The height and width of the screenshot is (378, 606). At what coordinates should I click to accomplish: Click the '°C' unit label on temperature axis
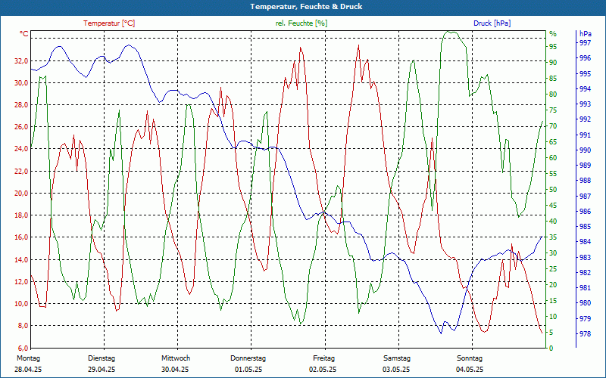[24, 34]
